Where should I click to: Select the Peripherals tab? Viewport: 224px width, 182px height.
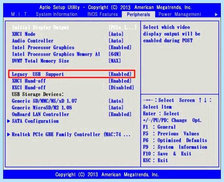[139, 15]
